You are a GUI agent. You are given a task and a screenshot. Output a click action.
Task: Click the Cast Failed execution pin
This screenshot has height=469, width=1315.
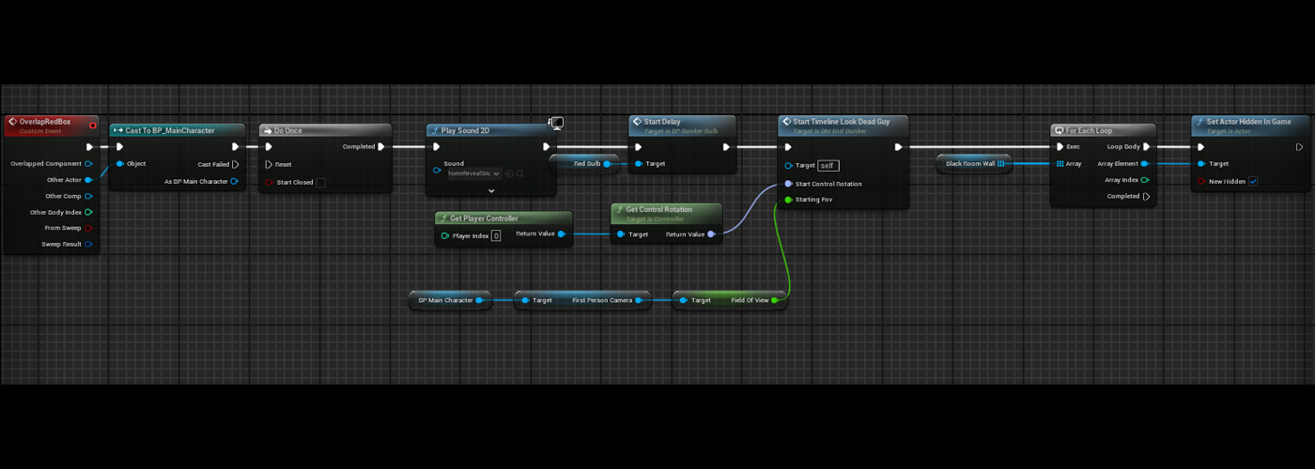(x=235, y=164)
